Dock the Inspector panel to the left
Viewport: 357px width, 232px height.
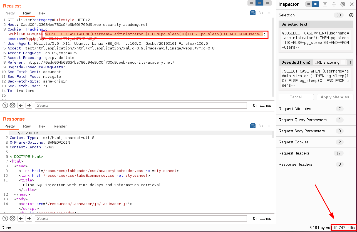[x=309, y=4]
